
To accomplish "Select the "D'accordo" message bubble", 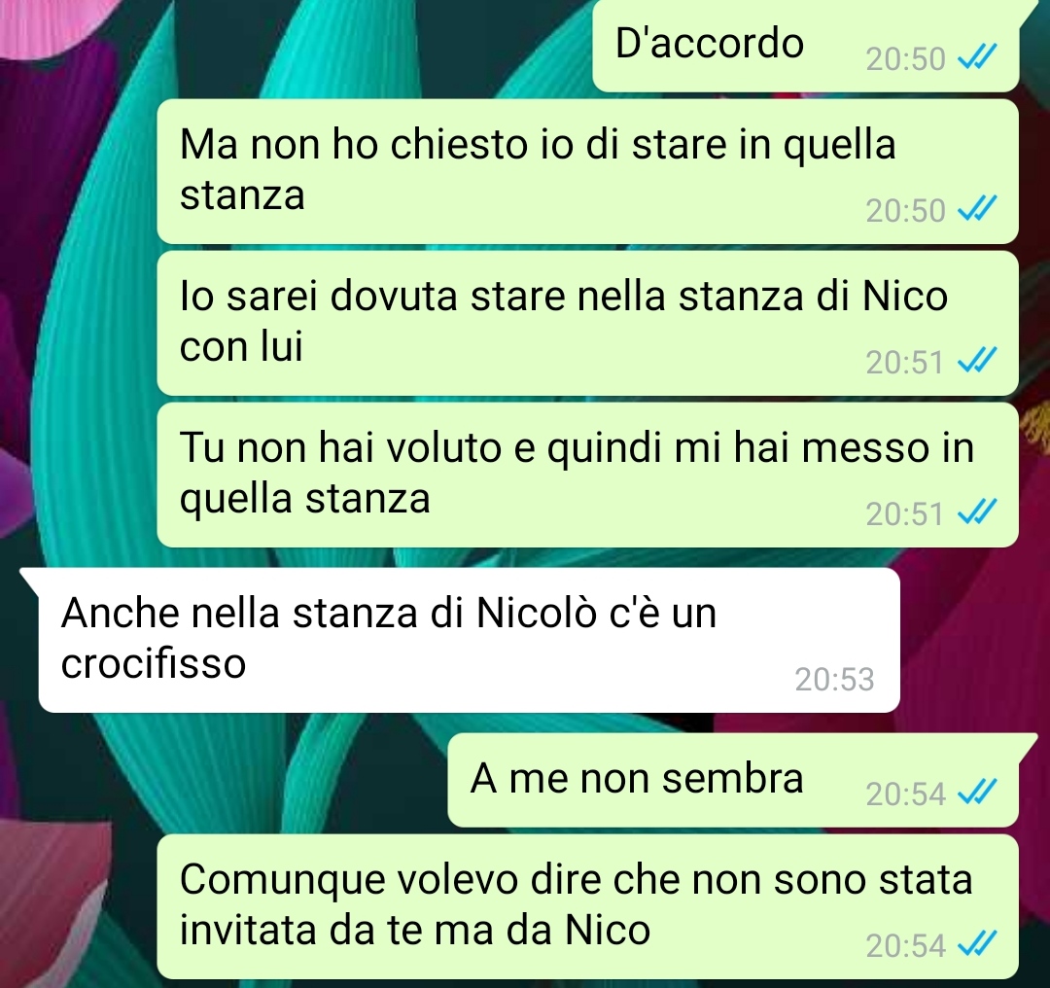I will tap(806, 46).
